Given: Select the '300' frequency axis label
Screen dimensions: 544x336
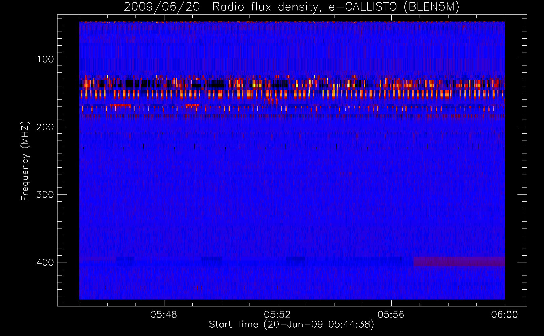Looking at the screenshot, I should tap(45, 195).
